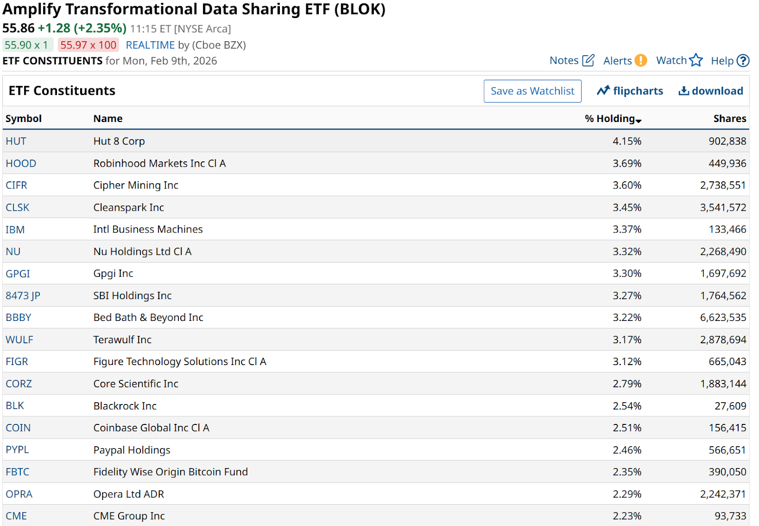The width and height of the screenshot is (759, 526).
Task: Open the HOOD ticker link
Action: click(21, 163)
